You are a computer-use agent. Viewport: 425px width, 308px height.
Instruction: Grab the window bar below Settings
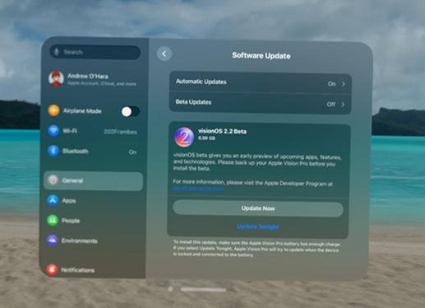[203, 289]
